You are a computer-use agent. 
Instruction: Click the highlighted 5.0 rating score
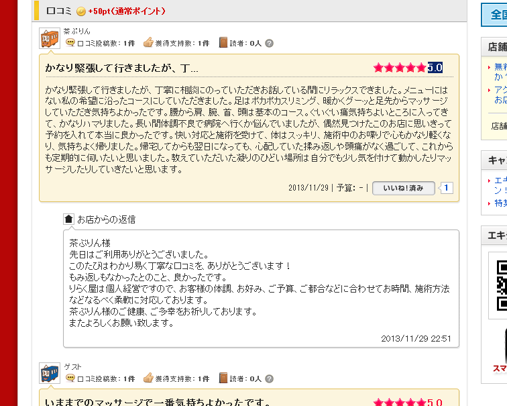click(x=435, y=68)
